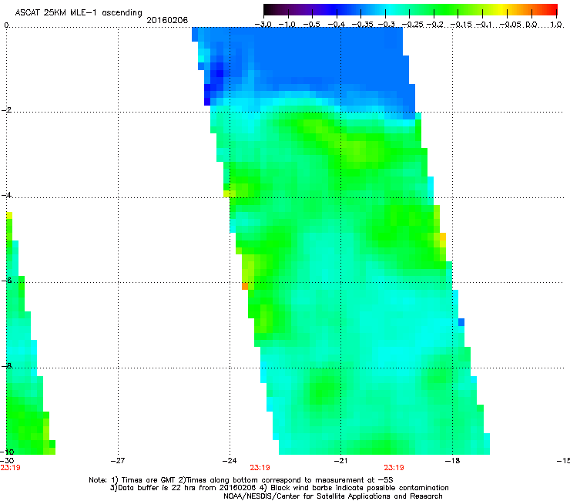Select the longitude axis label -21
The width and height of the screenshot is (570, 501).
340,460
